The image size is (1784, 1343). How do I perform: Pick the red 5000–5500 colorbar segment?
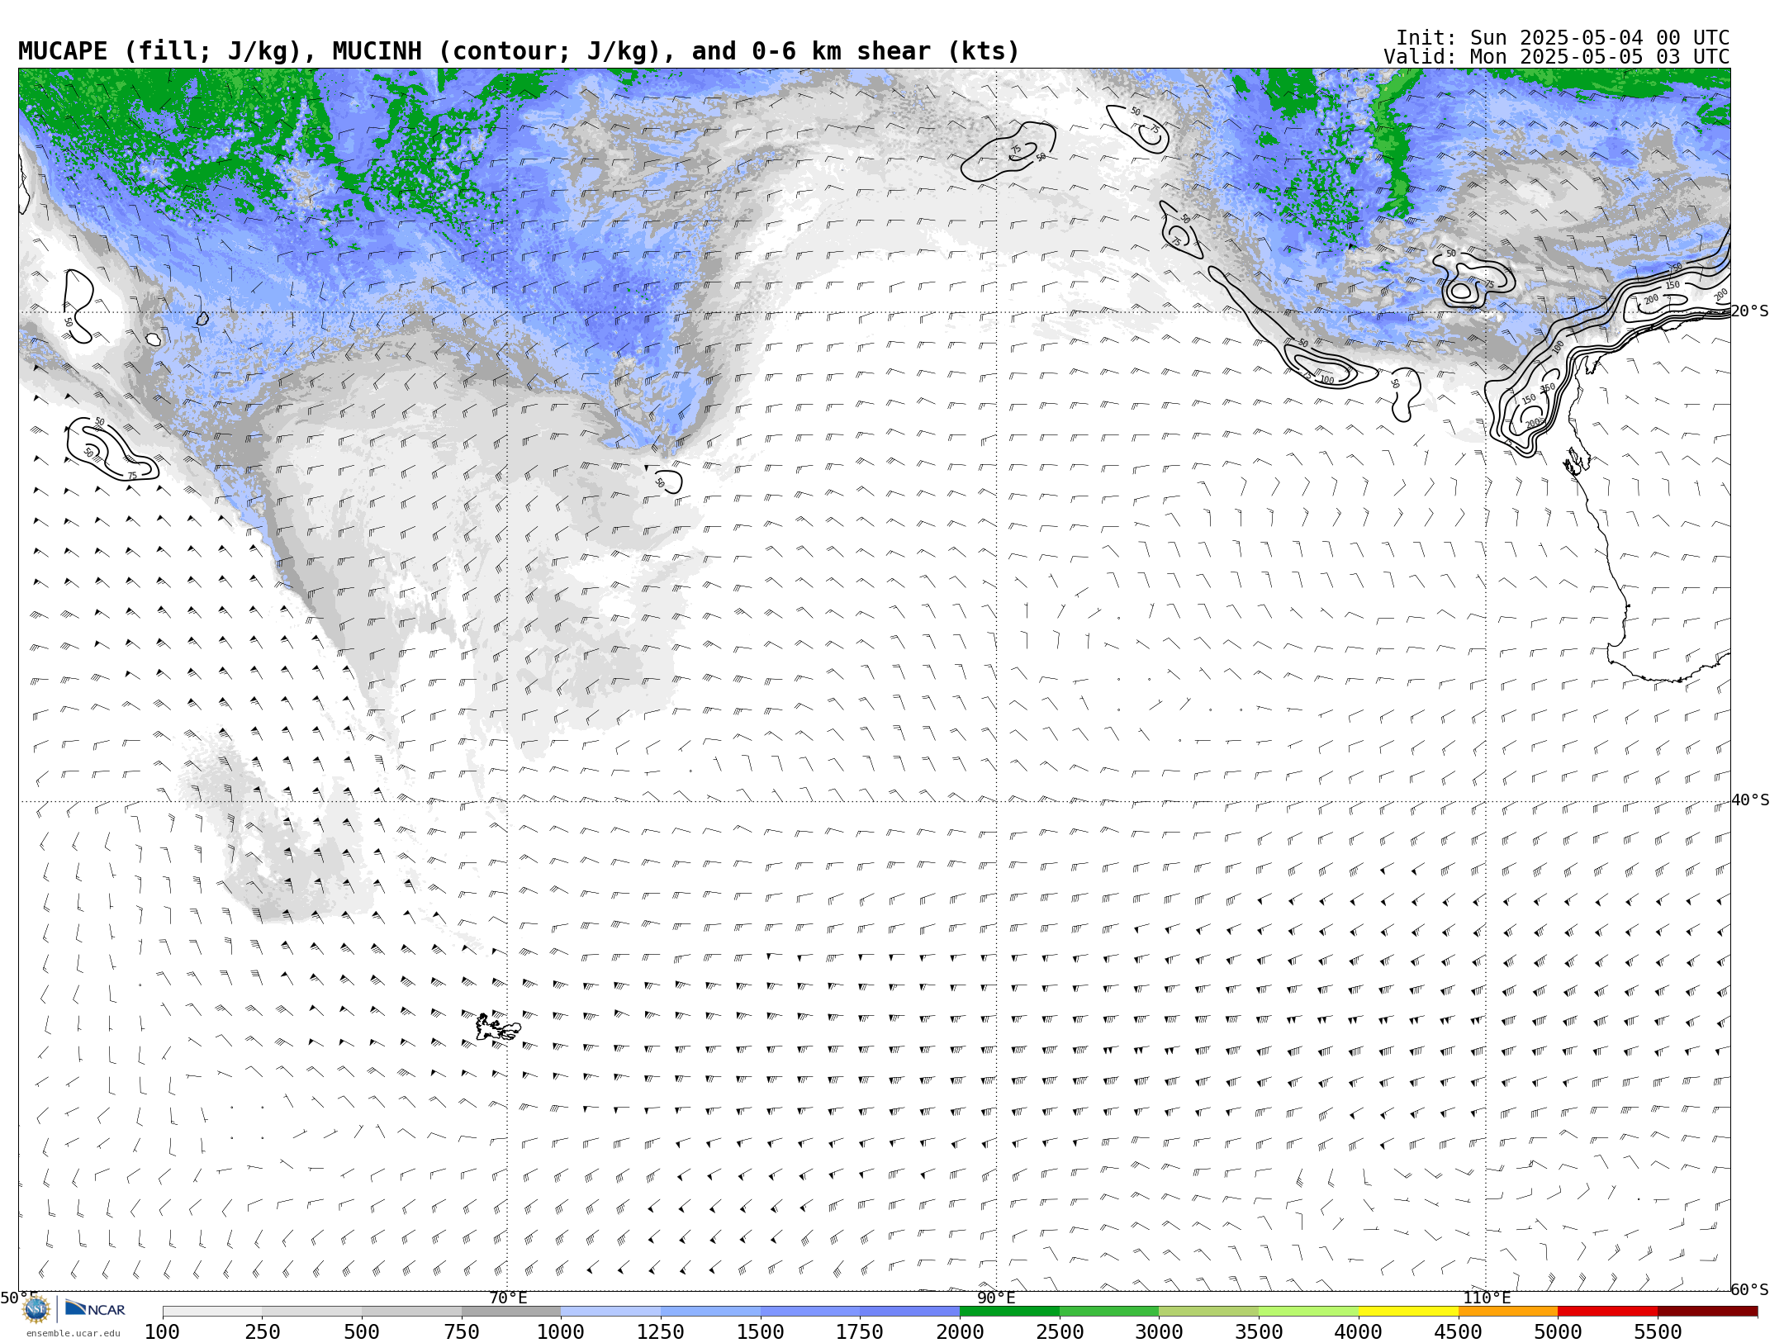(1608, 1312)
